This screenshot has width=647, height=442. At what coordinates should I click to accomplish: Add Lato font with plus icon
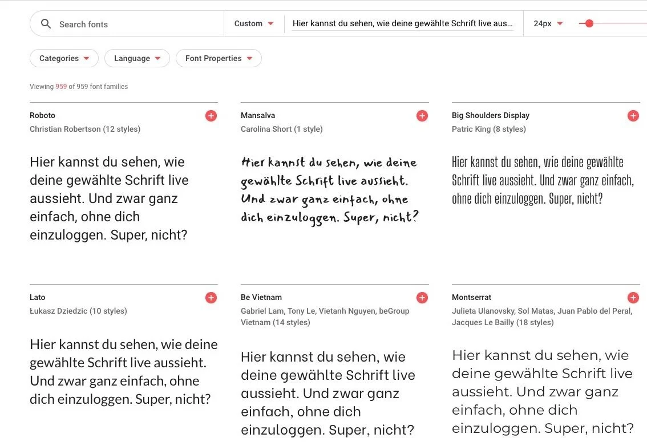click(x=211, y=298)
